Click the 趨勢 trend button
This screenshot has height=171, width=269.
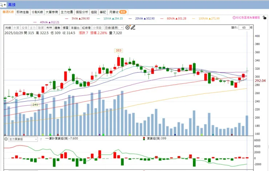(57, 28)
